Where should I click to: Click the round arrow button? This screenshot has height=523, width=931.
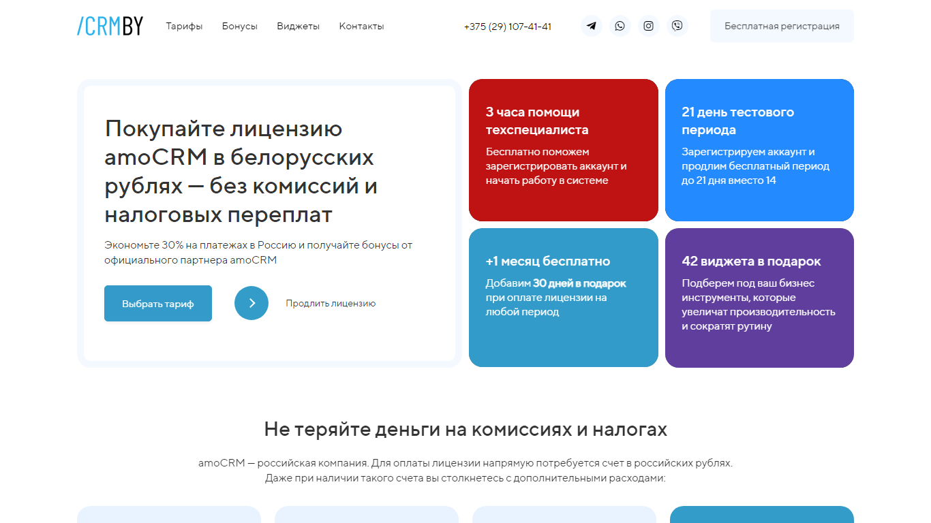[251, 303]
